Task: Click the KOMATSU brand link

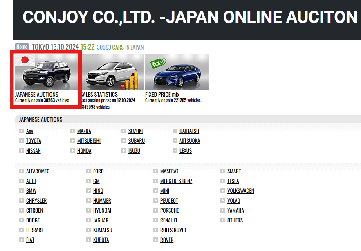Action: (x=102, y=230)
